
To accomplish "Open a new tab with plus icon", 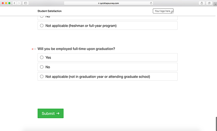I will pyautogui.click(x=215, y=4).
